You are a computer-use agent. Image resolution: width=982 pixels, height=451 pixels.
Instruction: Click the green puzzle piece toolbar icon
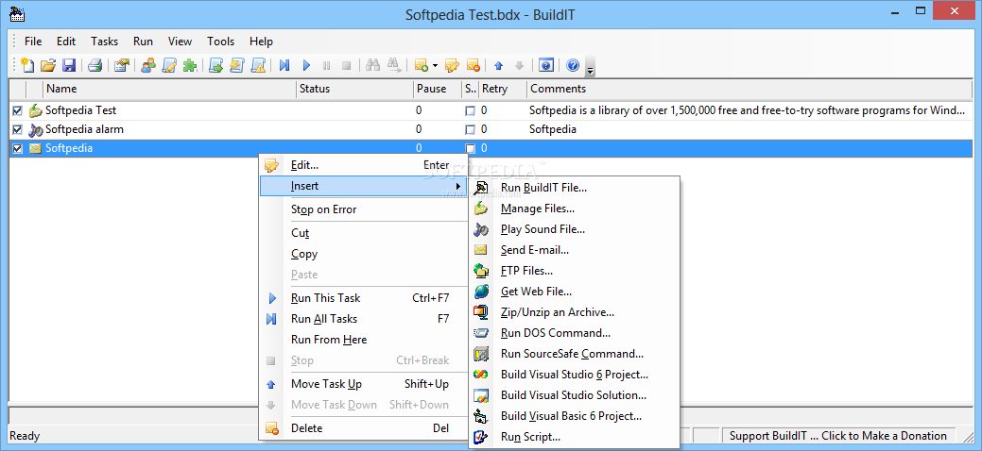[x=189, y=64]
